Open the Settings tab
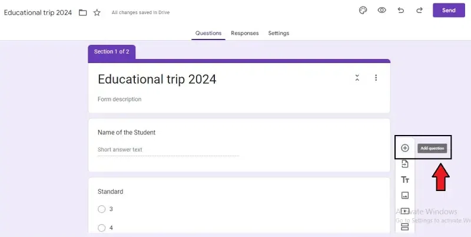This screenshot has width=471, height=237. point(278,33)
